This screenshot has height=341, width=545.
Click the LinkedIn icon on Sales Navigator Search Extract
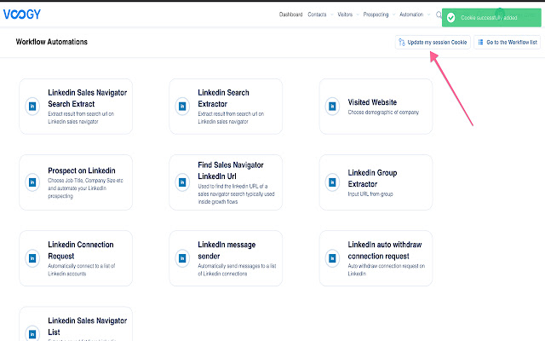32,106
